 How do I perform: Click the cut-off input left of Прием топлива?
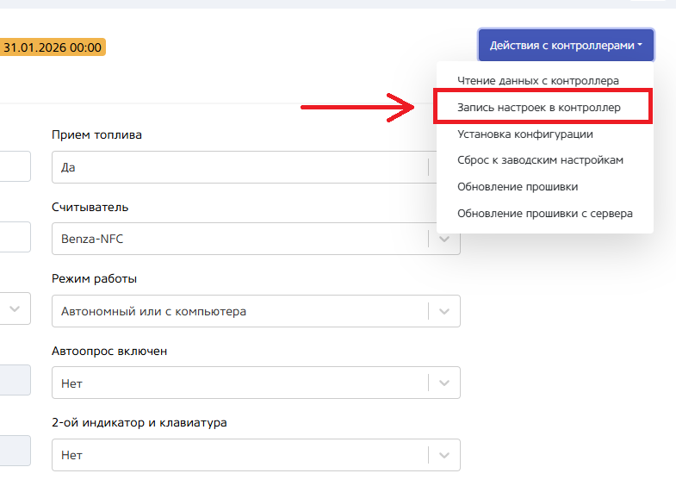pos(15,167)
